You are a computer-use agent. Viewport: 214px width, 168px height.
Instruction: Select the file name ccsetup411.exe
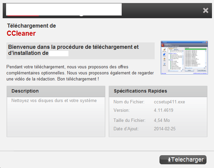pyautogui.click(x=170, y=102)
